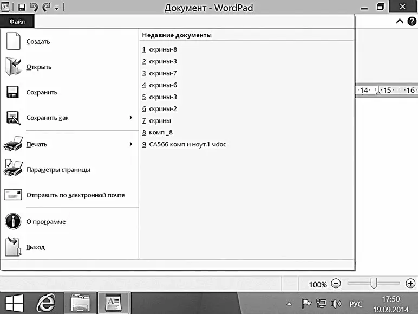418x314 pixels.
Task: Click the info icon for О программе
Action: pos(13,222)
